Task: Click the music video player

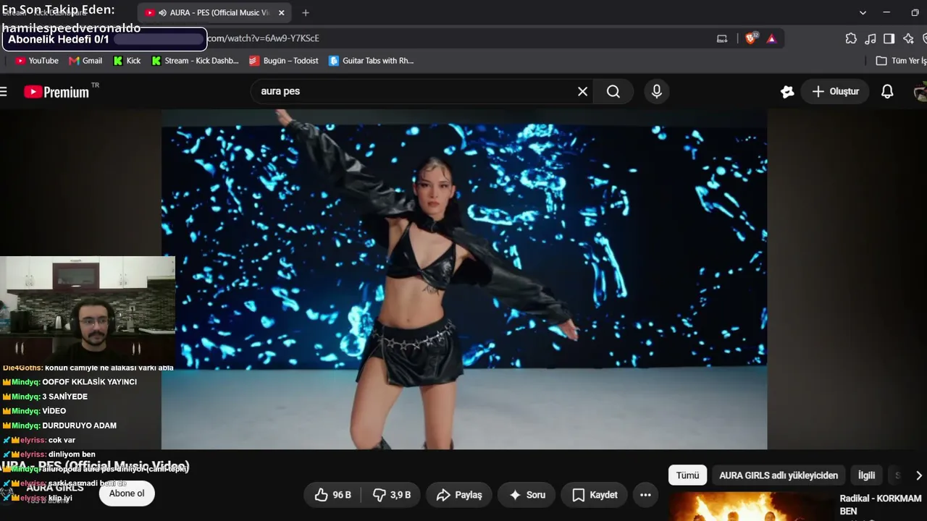Action: click(x=464, y=279)
